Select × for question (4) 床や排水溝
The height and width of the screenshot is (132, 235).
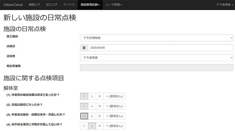coord(99,126)
